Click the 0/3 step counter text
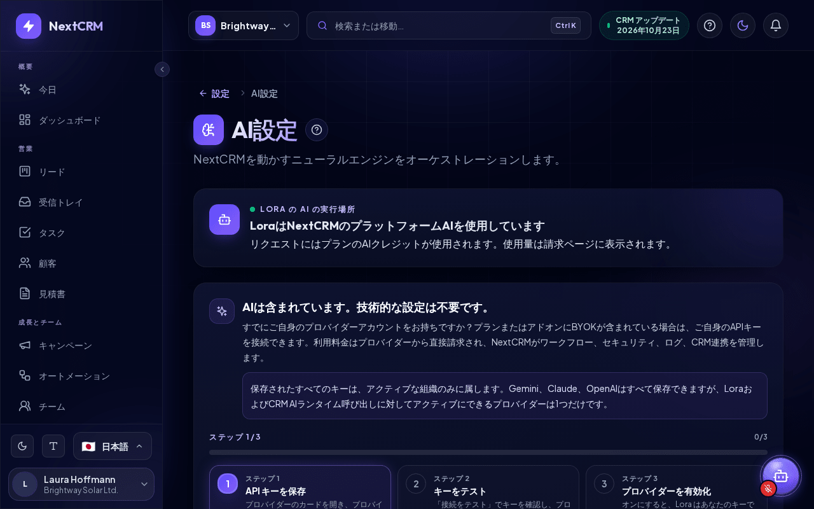This screenshot has height=509, width=814. pos(761,437)
